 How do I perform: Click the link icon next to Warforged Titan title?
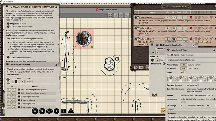click(168, 50)
